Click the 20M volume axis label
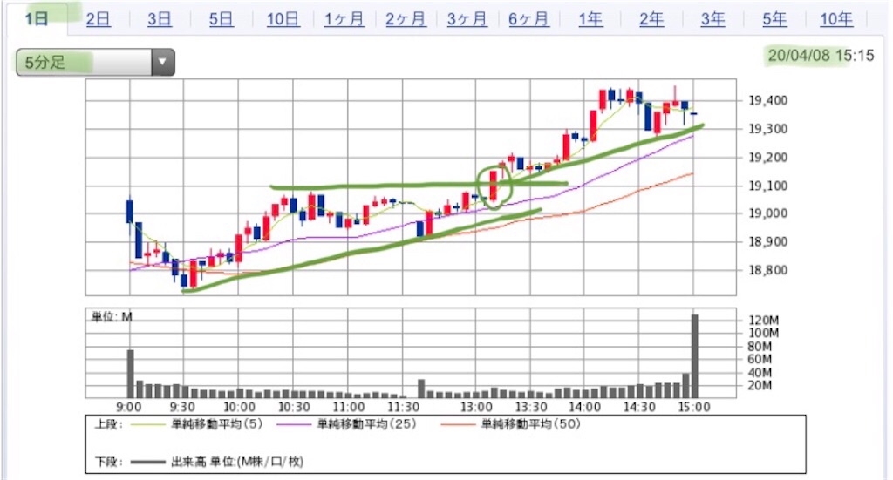Screen dimensions: 893x480 760,386
